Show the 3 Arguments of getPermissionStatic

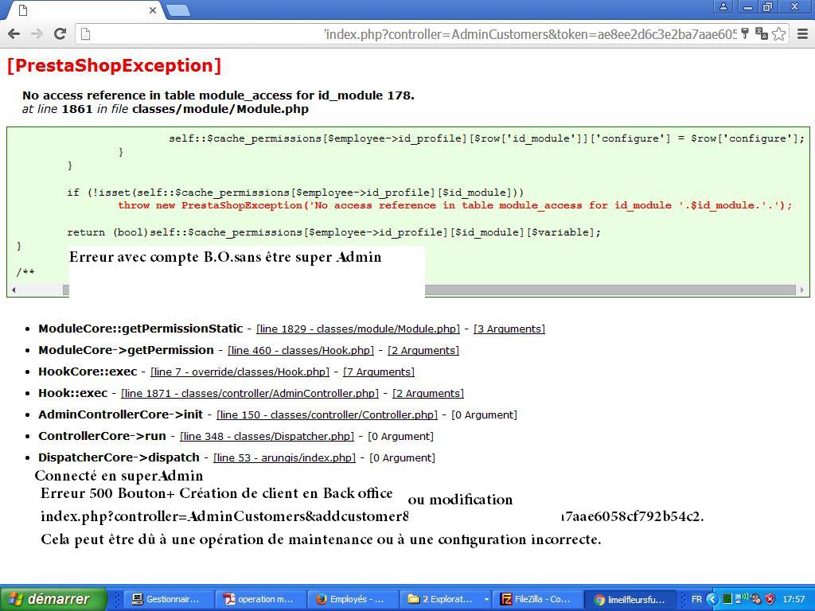pyautogui.click(x=509, y=329)
